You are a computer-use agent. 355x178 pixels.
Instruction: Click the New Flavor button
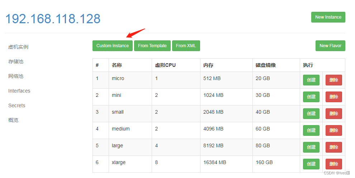point(330,46)
